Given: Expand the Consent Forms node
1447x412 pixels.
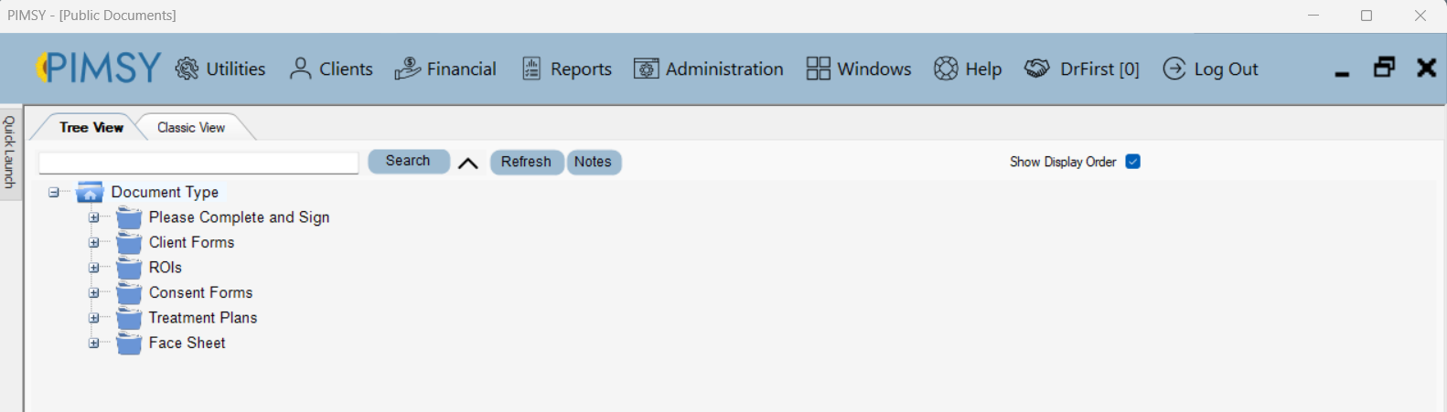Looking at the screenshot, I should tap(93, 293).
